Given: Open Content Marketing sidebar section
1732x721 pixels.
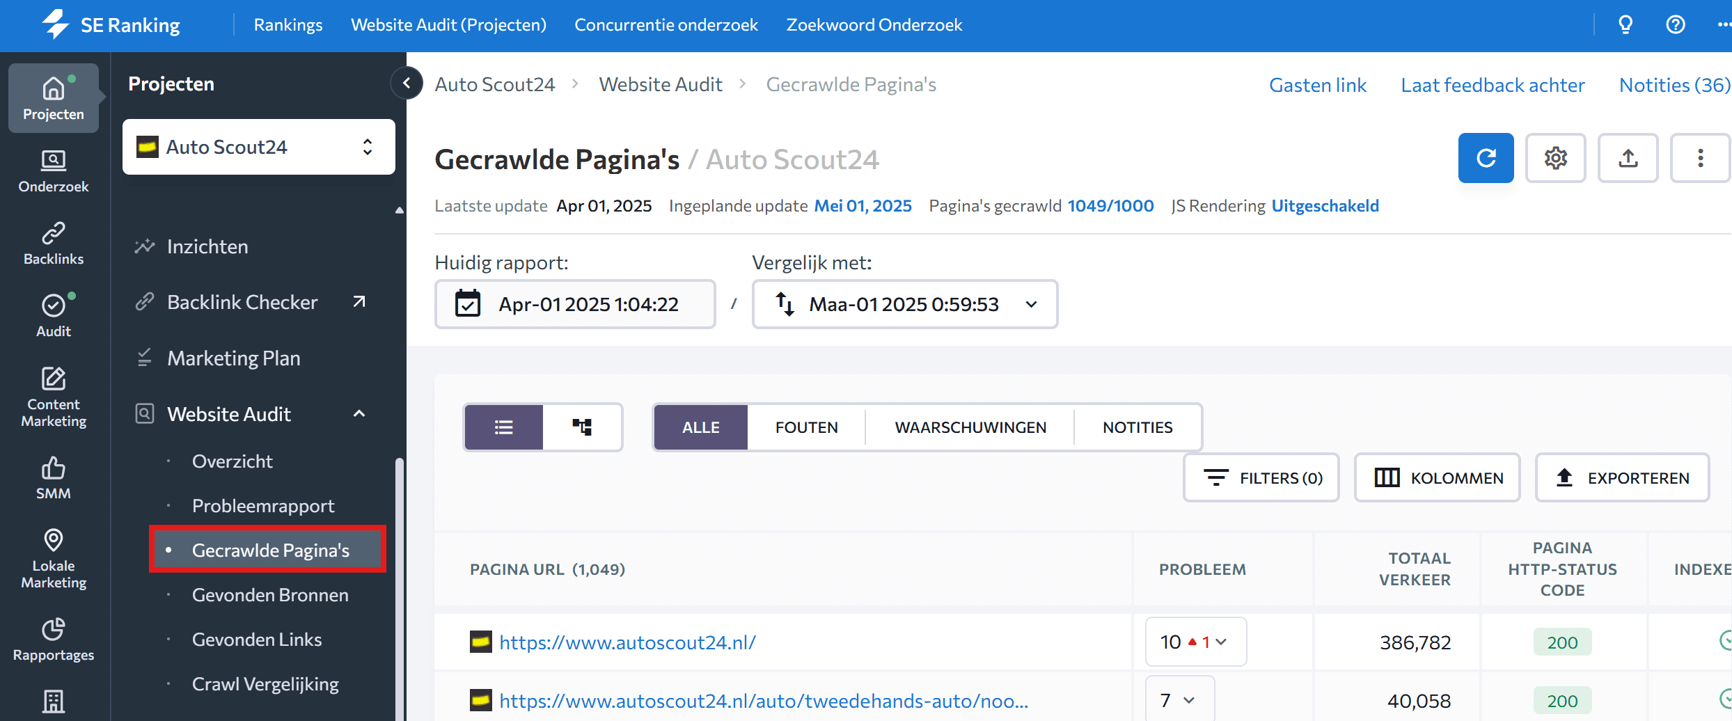Looking at the screenshot, I should click(54, 397).
